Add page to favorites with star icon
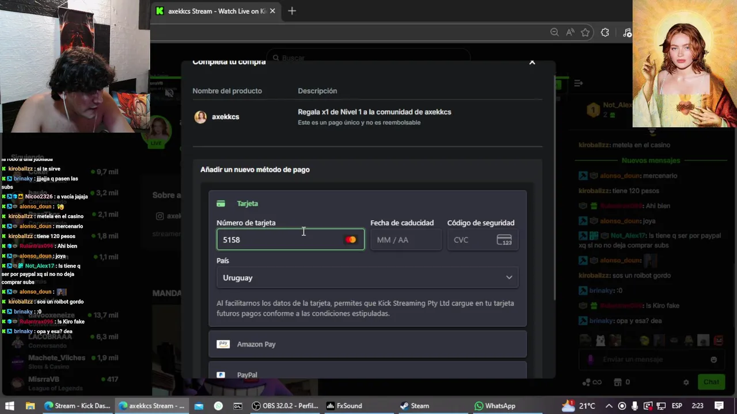Screen dimensions: 737x414 point(586,32)
